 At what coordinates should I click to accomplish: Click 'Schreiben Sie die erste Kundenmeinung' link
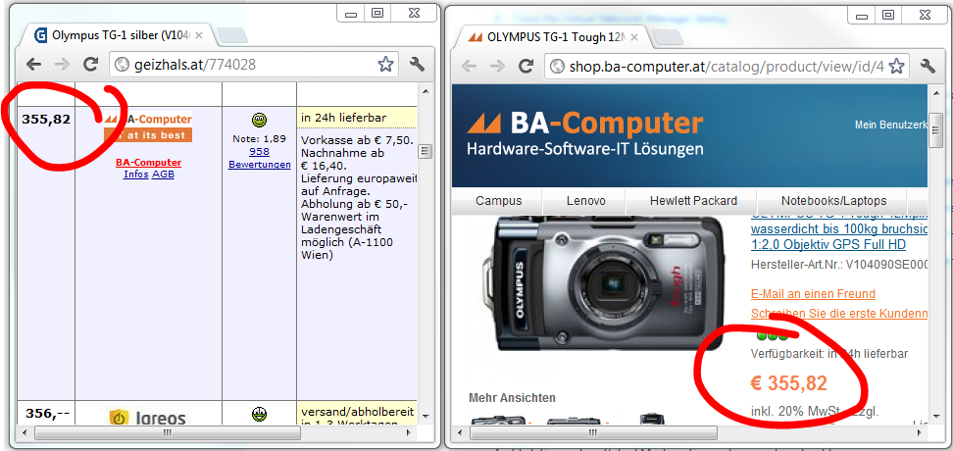click(x=839, y=314)
